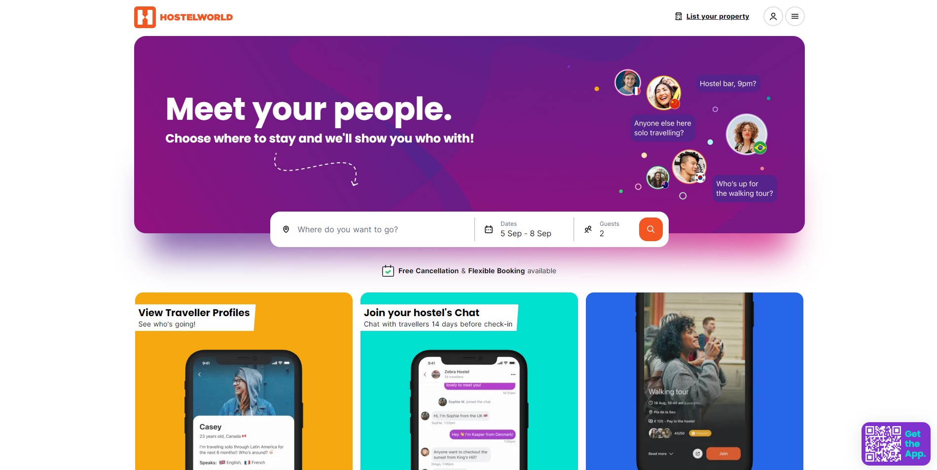937x470 pixels.
Task: Click the Get the App QR code
Action: point(883,444)
